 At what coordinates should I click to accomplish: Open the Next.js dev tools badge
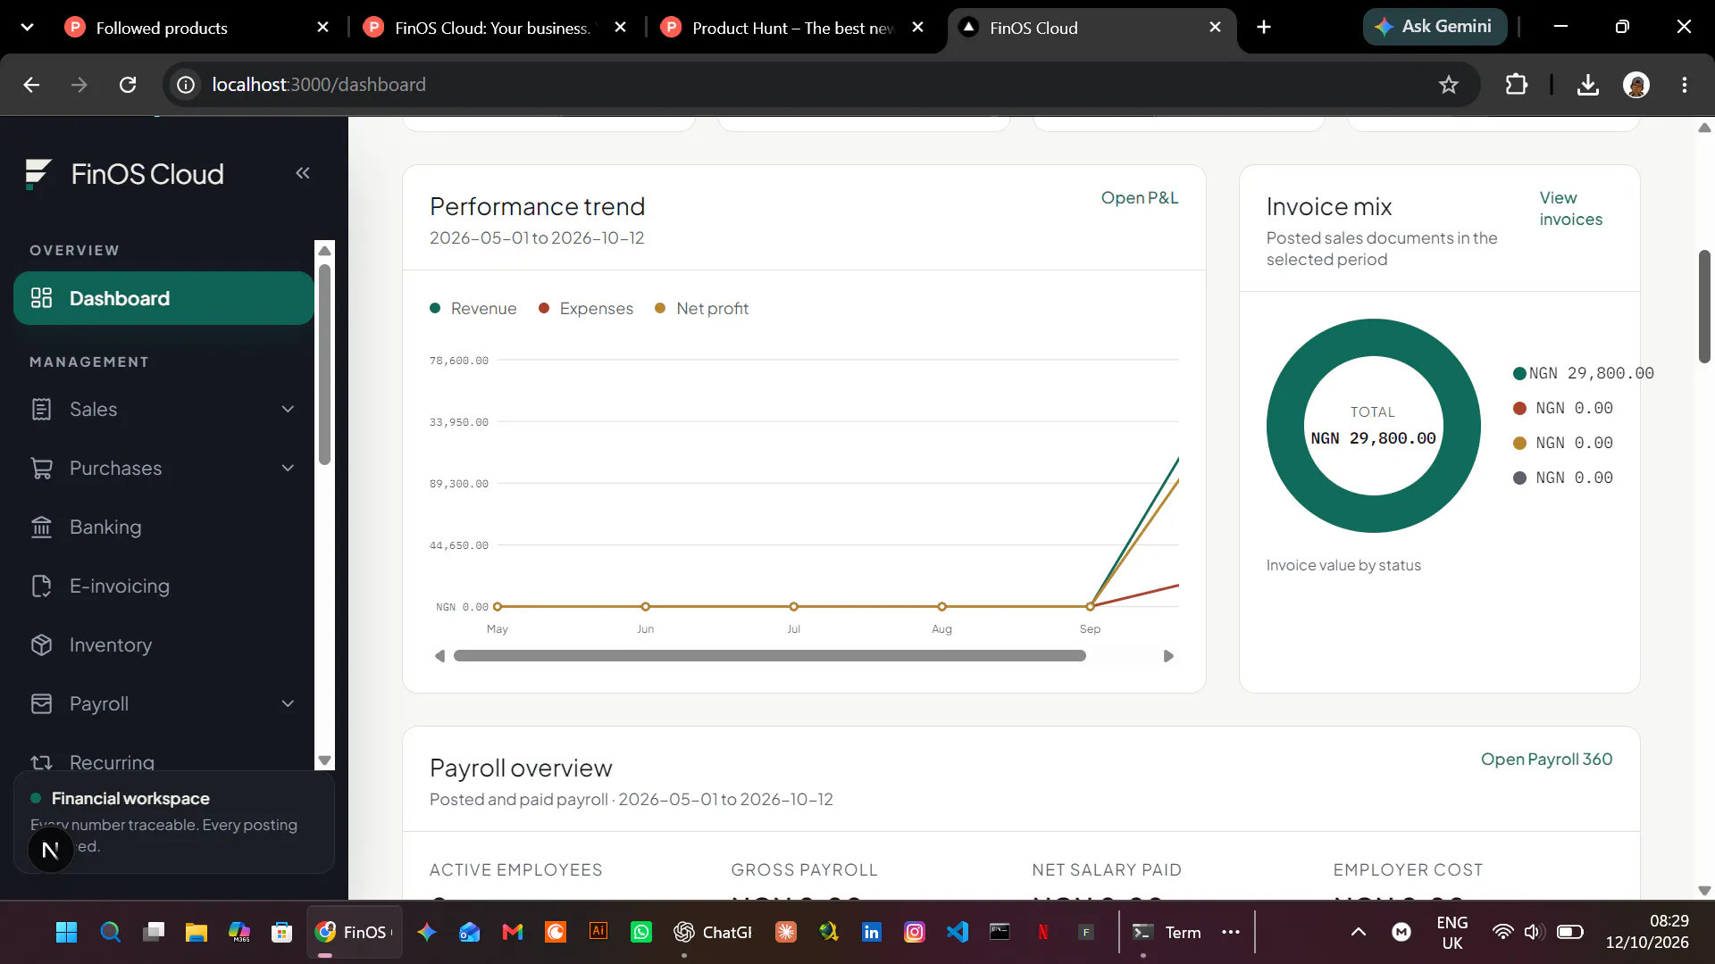[x=50, y=850]
